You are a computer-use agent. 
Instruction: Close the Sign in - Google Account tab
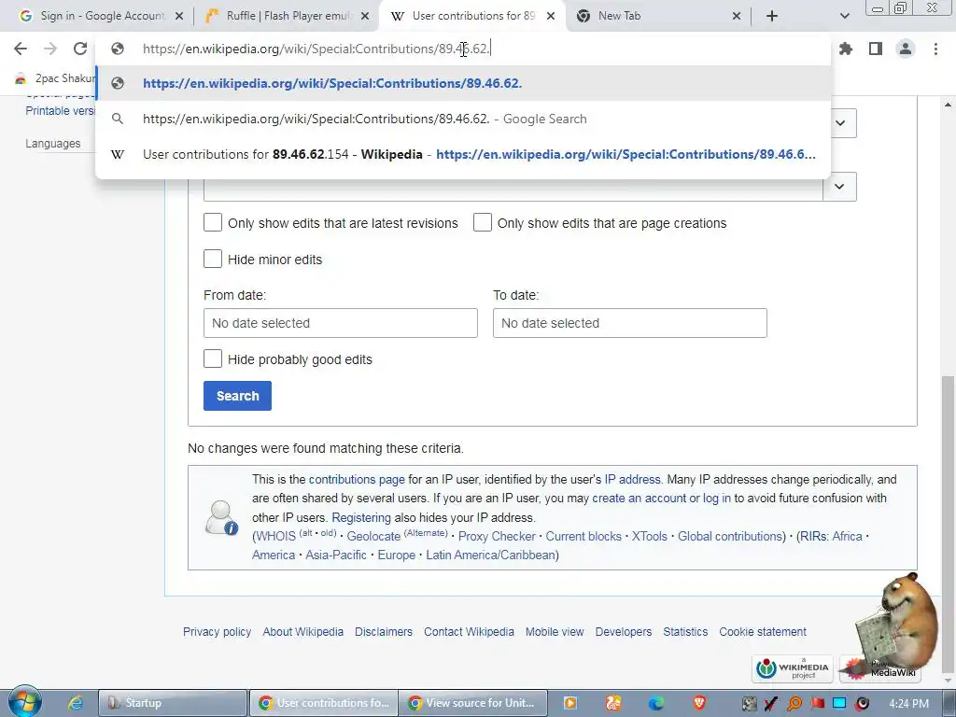click(x=179, y=17)
